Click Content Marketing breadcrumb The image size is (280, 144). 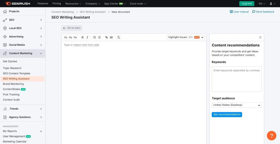pyautogui.click(x=62, y=12)
